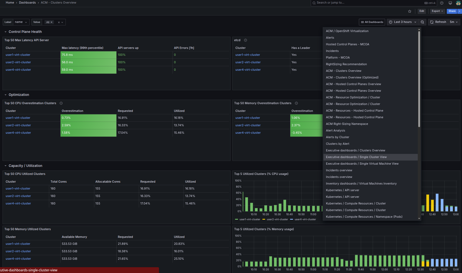Image resolution: width=462 pixels, height=273 pixels.
Task: Open Clusters by Alert dashboard entry
Action: (x=370, y=144)
